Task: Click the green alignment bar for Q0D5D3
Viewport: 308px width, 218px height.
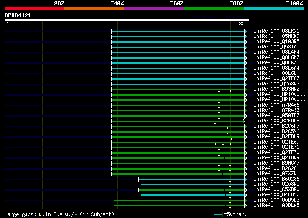Action: point(178,200)
